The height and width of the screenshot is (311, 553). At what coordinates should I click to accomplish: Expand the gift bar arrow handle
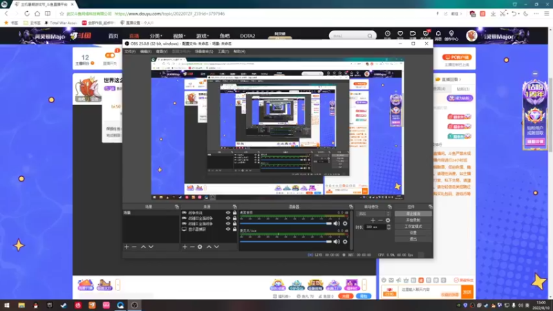click(x=364, y=285)
